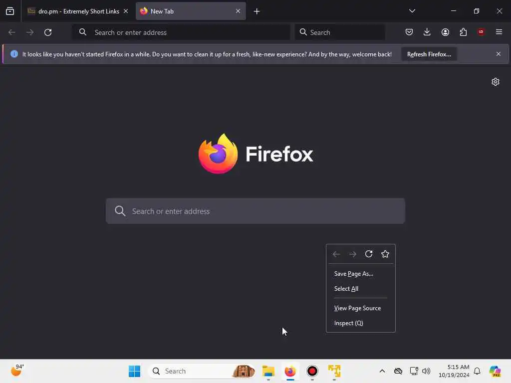Open the notifications bell icon

[x=477, y=371]
